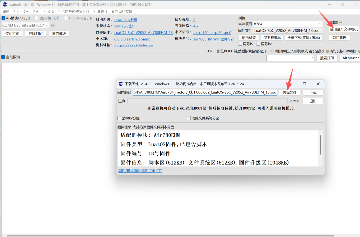Open the search print combo box

pyautogui.click(x=290, y=58)
